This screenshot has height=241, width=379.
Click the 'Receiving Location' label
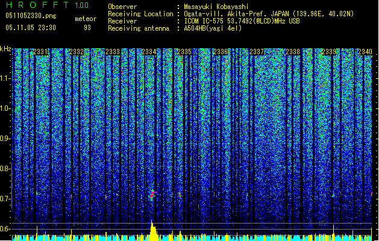pos(140,14)
